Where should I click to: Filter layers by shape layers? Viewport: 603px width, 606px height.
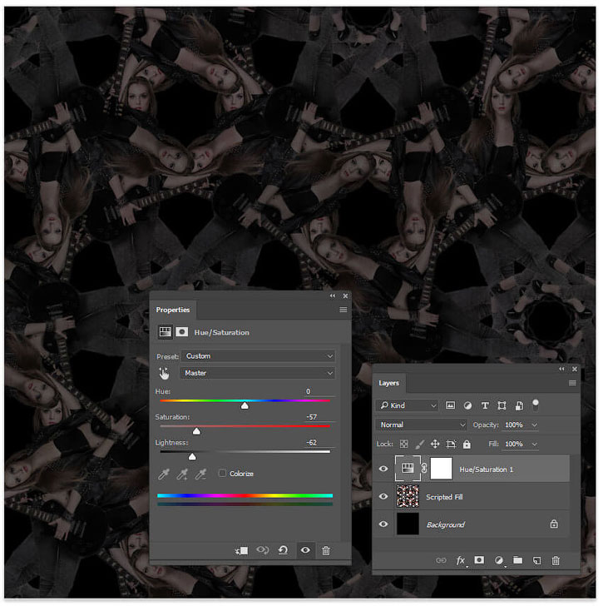[503, 407]
